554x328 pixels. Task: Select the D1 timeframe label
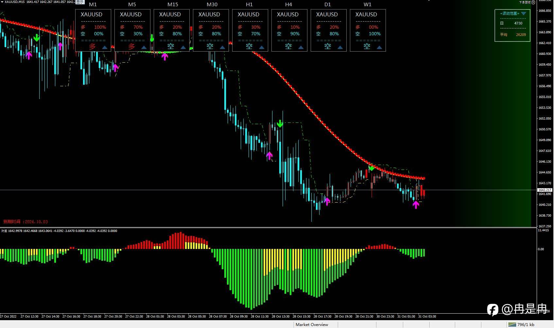pyautogui.click(x=328, y=5)
